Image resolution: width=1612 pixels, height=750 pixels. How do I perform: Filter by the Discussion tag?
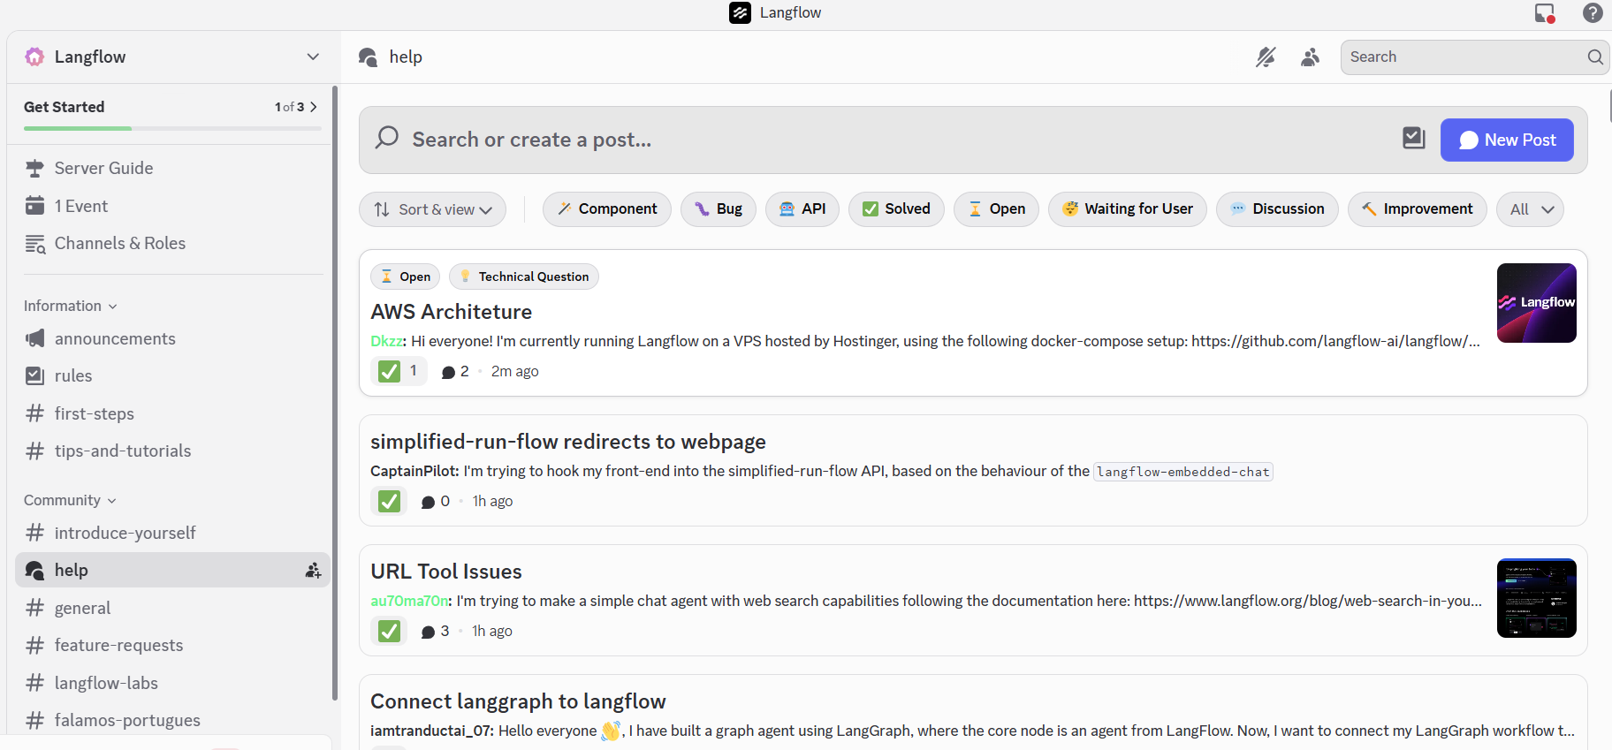[x=1277, y=209]
